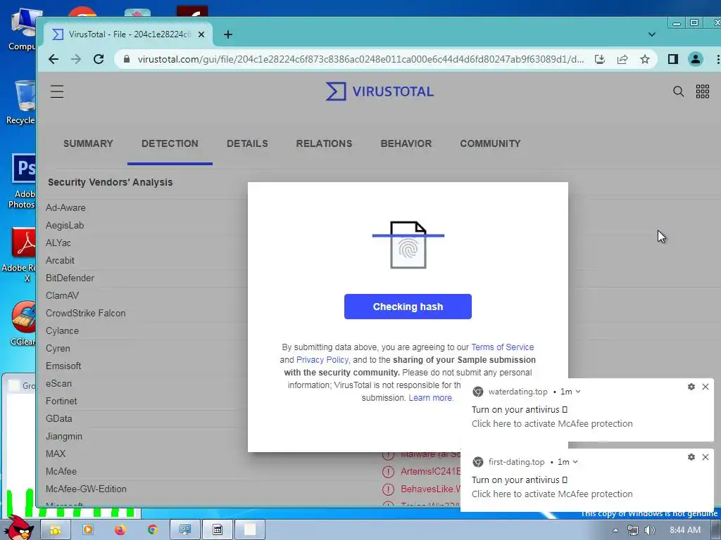
Task: Click the share page icon
Action: pyautogui.click(x=622, y=59)
